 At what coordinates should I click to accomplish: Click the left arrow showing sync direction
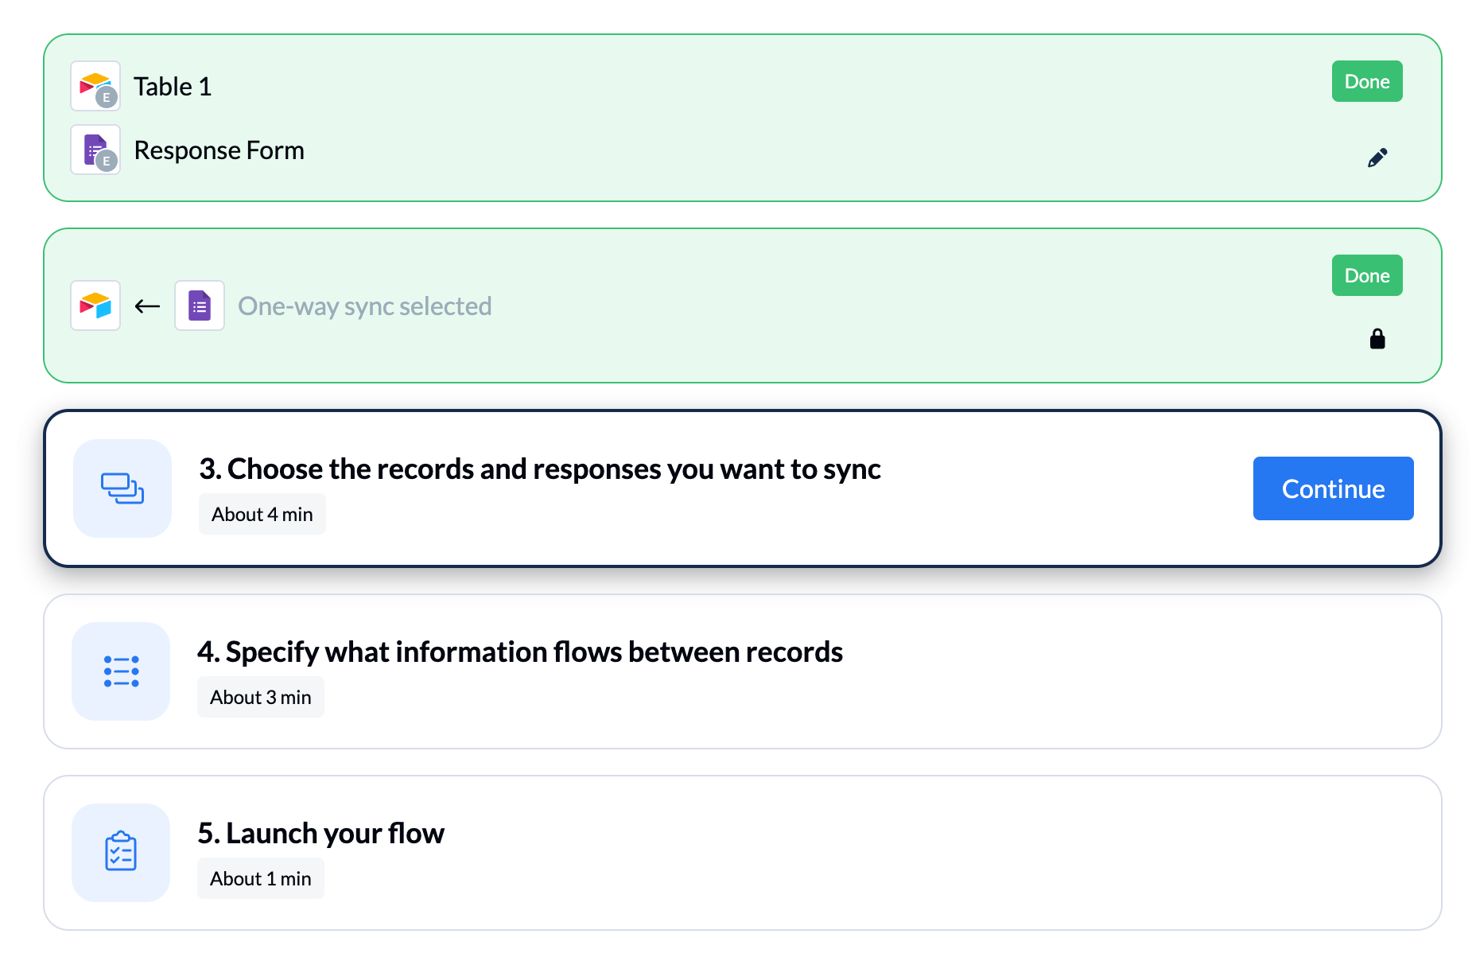click(146, 305)
